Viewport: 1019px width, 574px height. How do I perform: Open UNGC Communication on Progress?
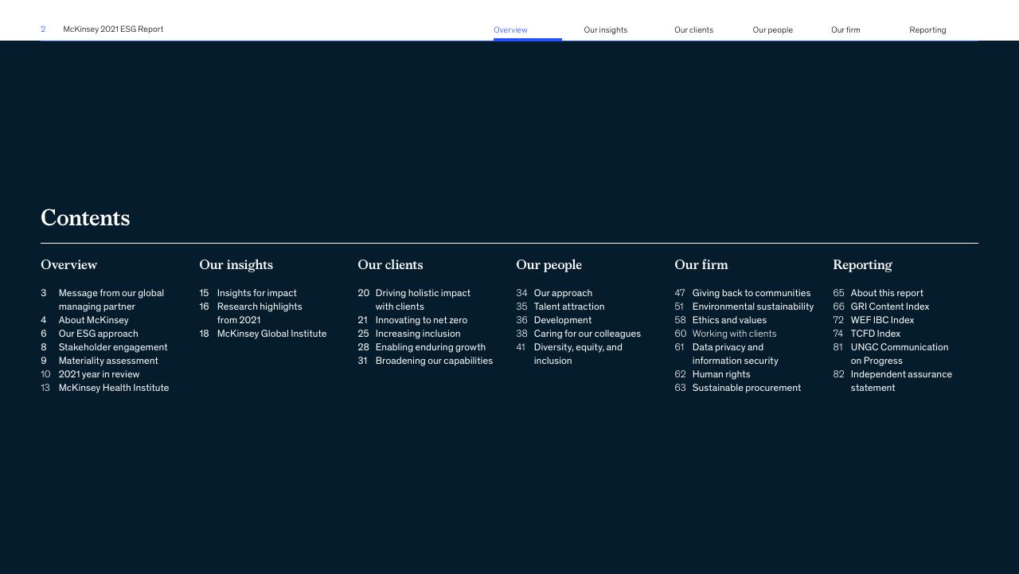click(x=899, y=353)
